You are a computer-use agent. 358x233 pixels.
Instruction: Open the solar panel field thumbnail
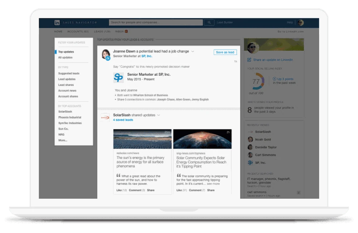pyautogui.click(x=142, y=139)
